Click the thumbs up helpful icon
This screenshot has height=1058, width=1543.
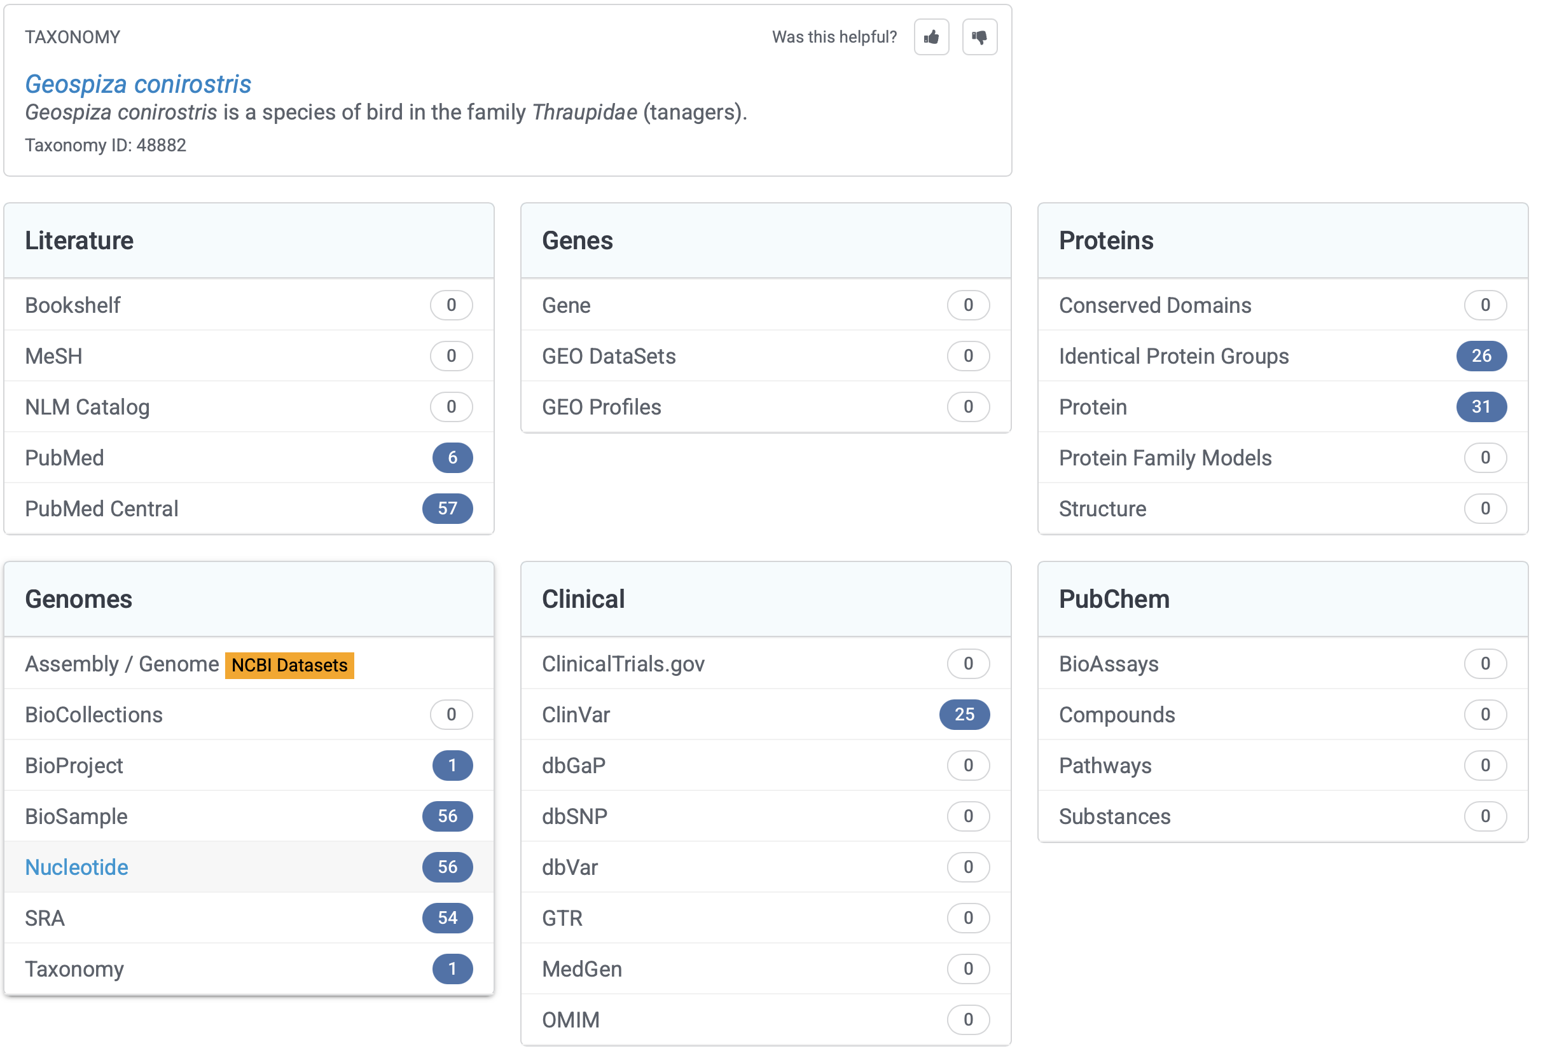point(931,37)
